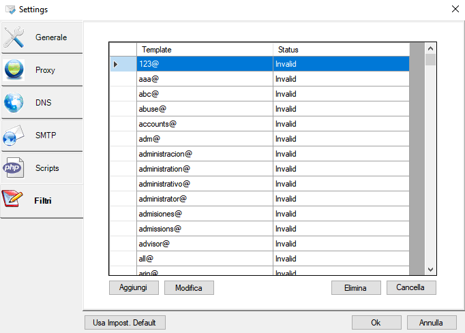This screenshot has height=333, width=465.
Task: Click the Proxy globe icon
Action: click(x=14, y=70)
